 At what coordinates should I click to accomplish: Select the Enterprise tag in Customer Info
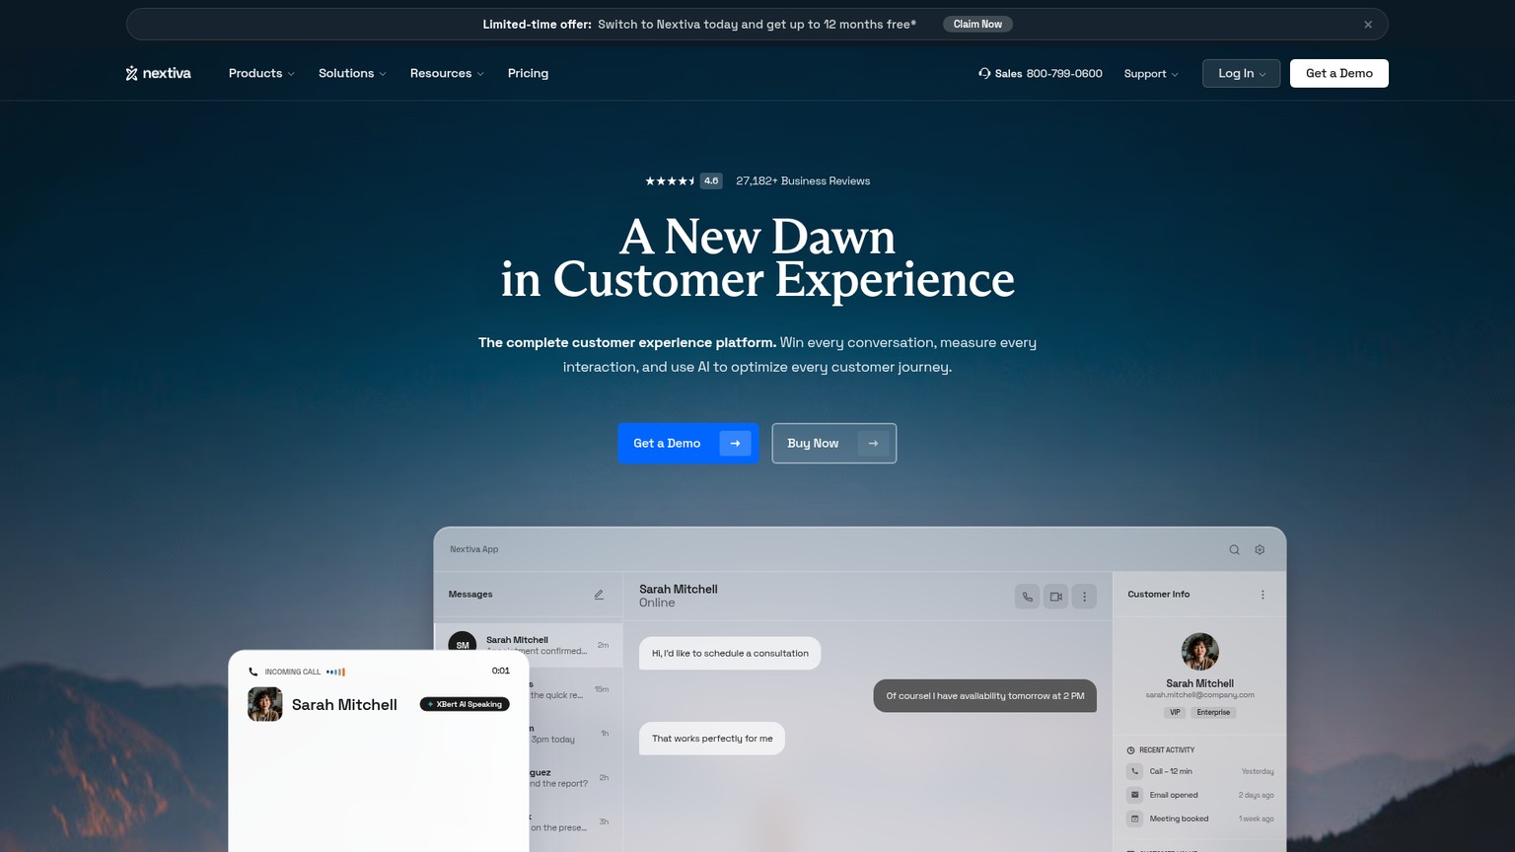pos(1213,712)
